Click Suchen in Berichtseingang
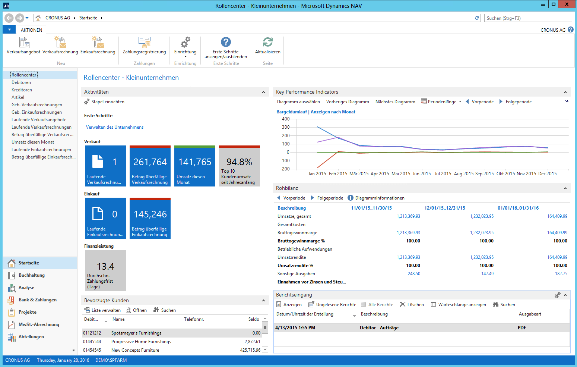The width and height of the screenshot is (577, 367). coord(504,305)
